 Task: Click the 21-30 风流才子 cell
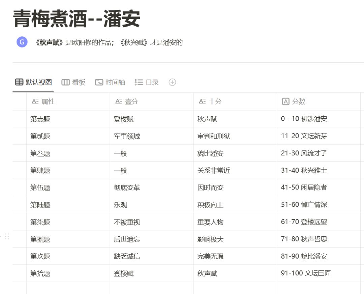319,153
